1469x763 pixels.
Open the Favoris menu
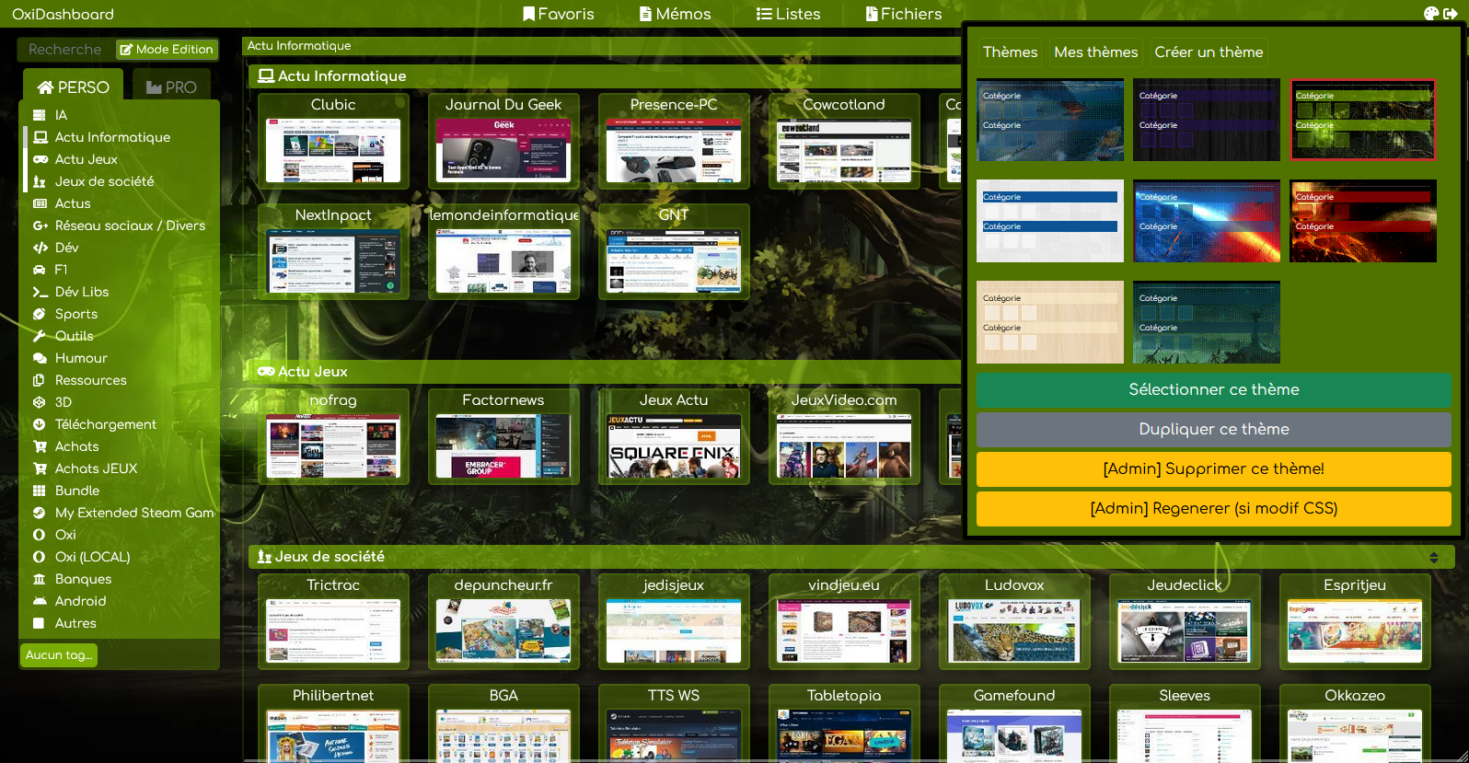pyautogui.click(x=559, y=14)
